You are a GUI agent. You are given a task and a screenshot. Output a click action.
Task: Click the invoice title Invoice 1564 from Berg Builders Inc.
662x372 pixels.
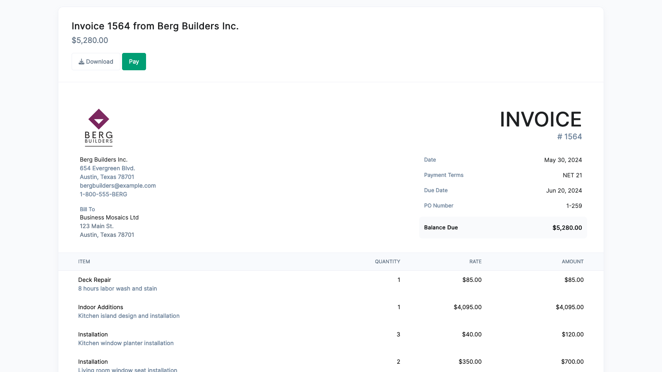click(155, 26)
